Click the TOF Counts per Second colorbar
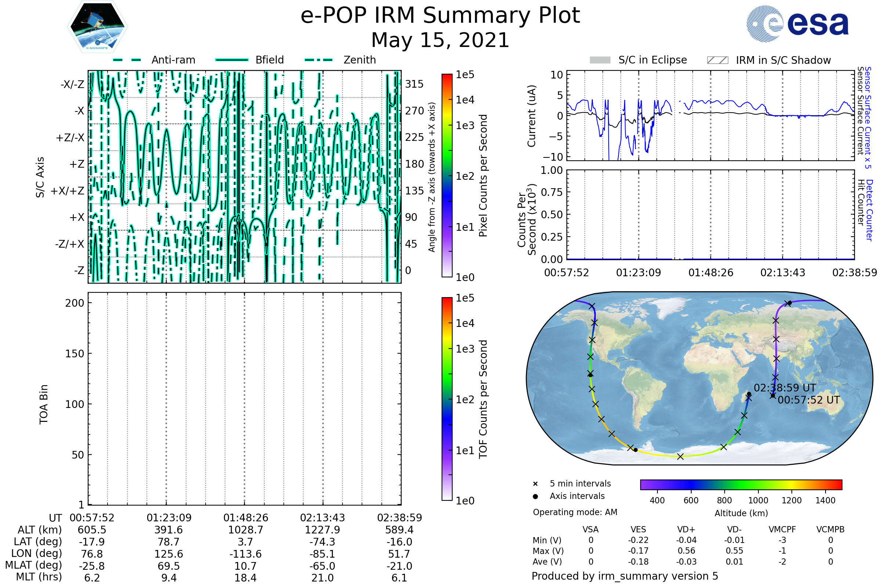Viewport: 881px width, 587px height. [447, 399]
